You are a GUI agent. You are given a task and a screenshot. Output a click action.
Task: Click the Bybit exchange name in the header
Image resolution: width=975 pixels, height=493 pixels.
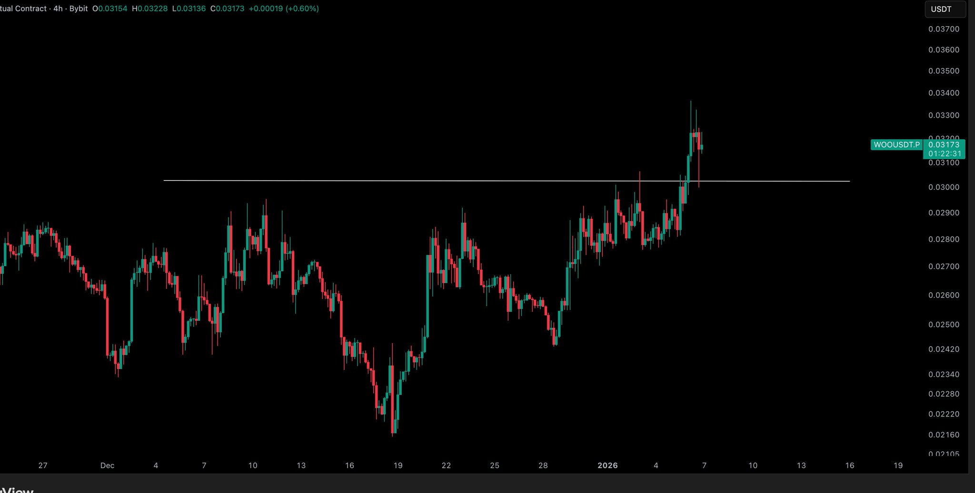tap(79, 9)
